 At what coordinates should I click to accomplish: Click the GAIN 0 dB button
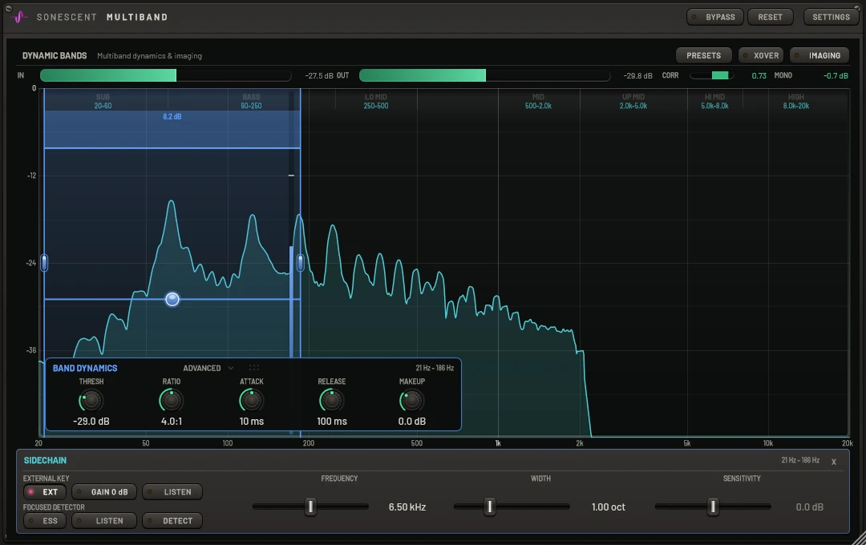103,492
